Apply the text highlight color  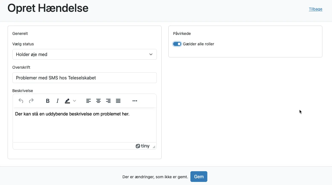pos(67,101)
